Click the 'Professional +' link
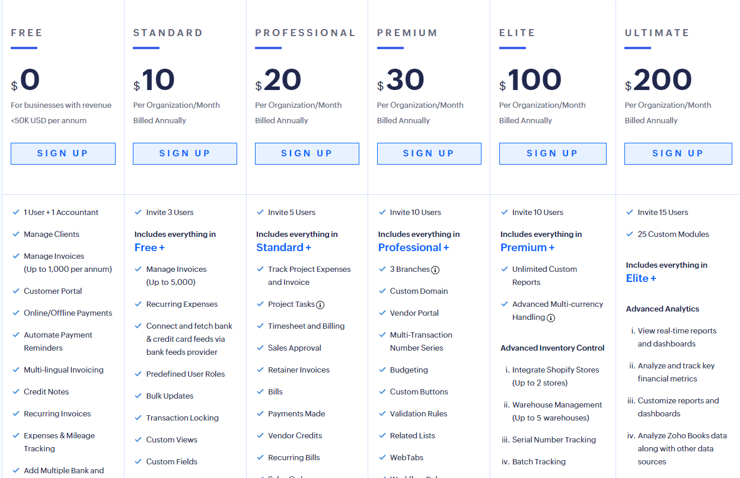This screenshot has width=740, height=478. coord(413,248)
